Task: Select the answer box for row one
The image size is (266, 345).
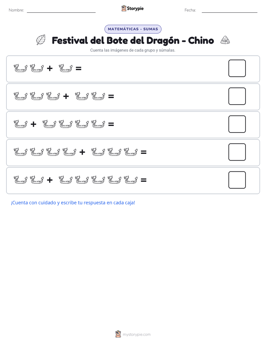Action: 237,68
